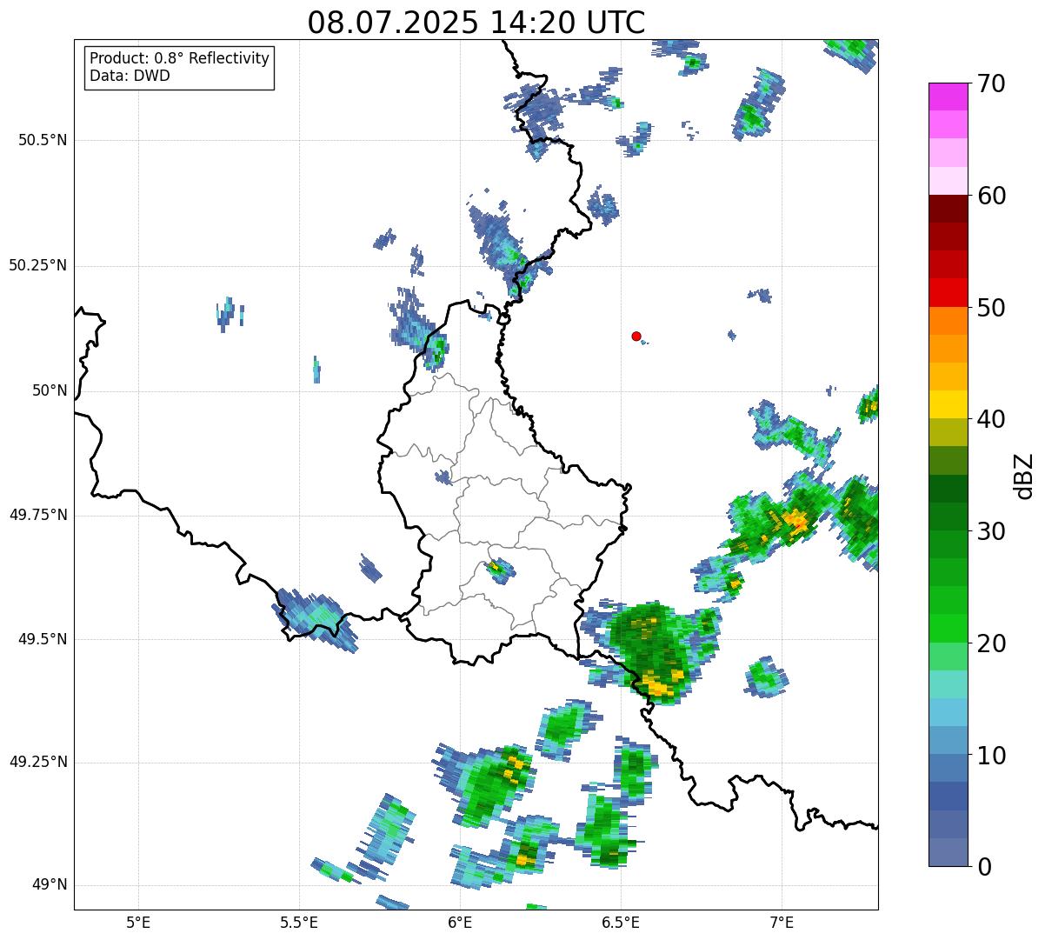This screenshot has width=1045, height=940.
Task: Click the 49°N latitude label
Action: [50, 885]
